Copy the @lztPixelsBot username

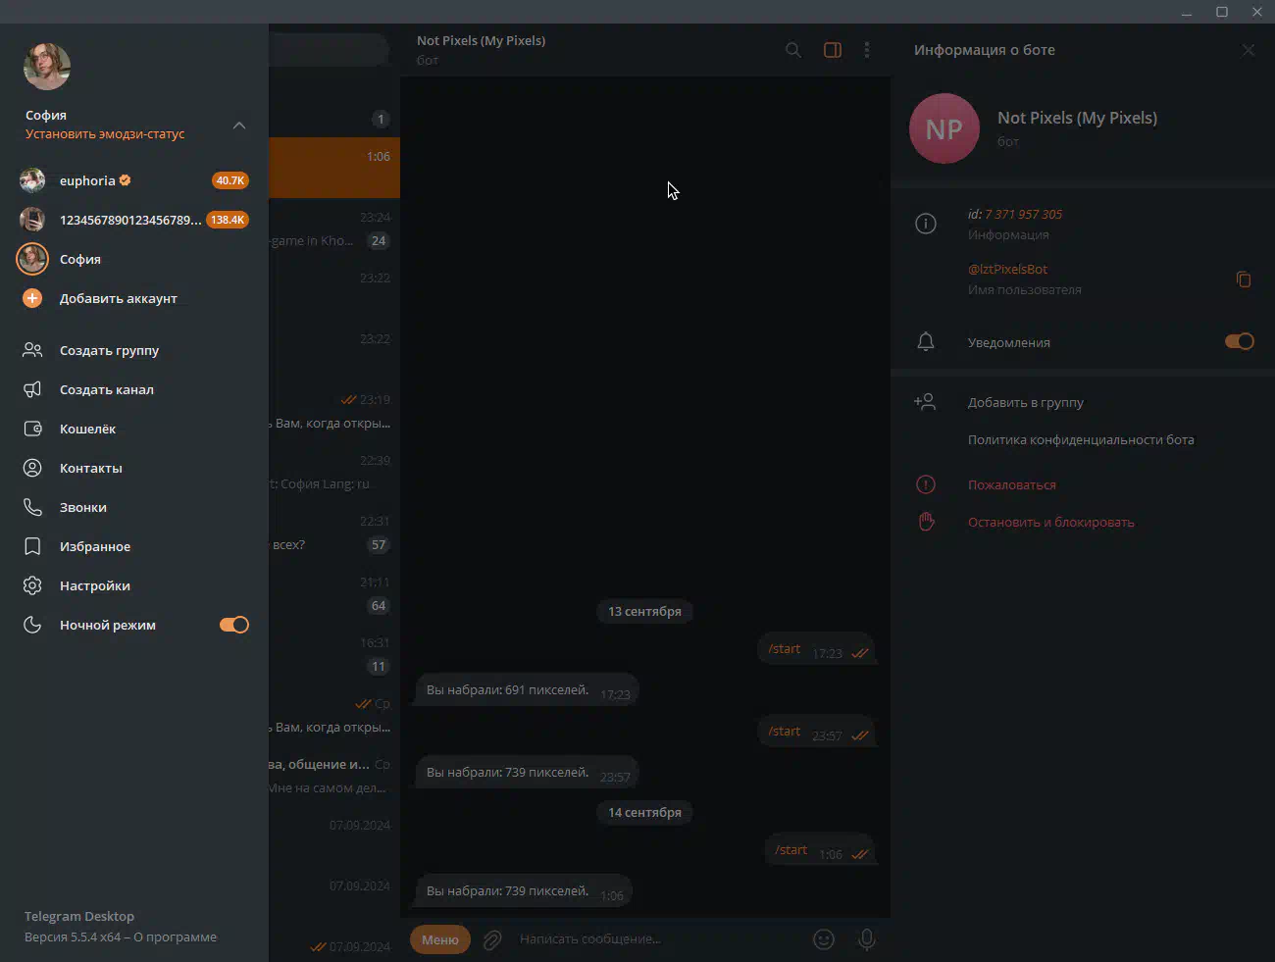[x=1243, y=279]
